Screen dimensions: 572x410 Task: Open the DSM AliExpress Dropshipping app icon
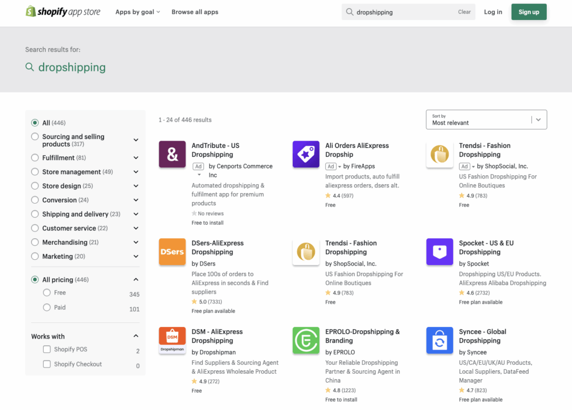[x=172, y=340]
